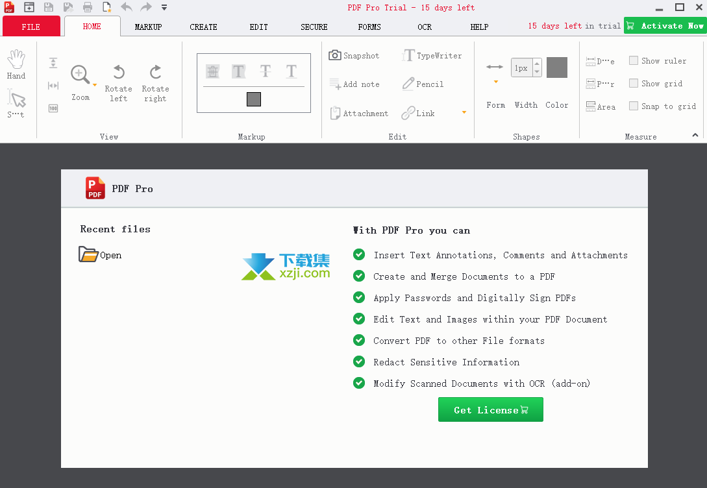Open the HELP tab
The width and height of the screenshot is (707, 488).
tap(479, 27)
